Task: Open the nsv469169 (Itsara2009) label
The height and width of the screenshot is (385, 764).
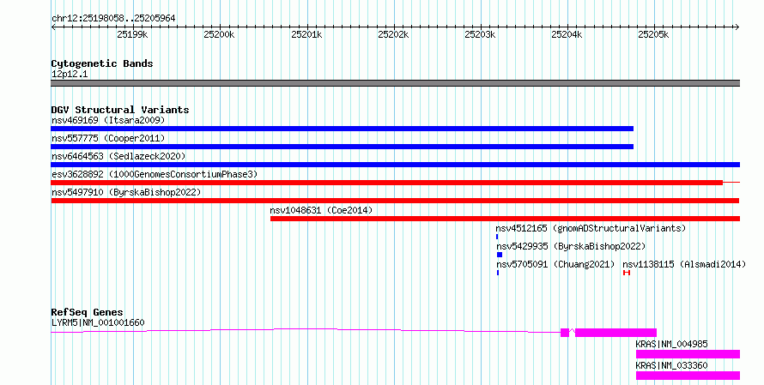Action: [x=108, y=120]
